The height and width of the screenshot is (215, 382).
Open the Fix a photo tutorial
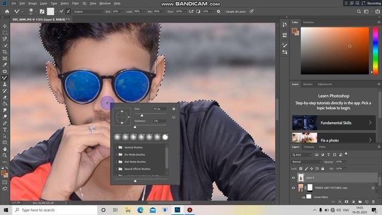[x=334, y=138]
